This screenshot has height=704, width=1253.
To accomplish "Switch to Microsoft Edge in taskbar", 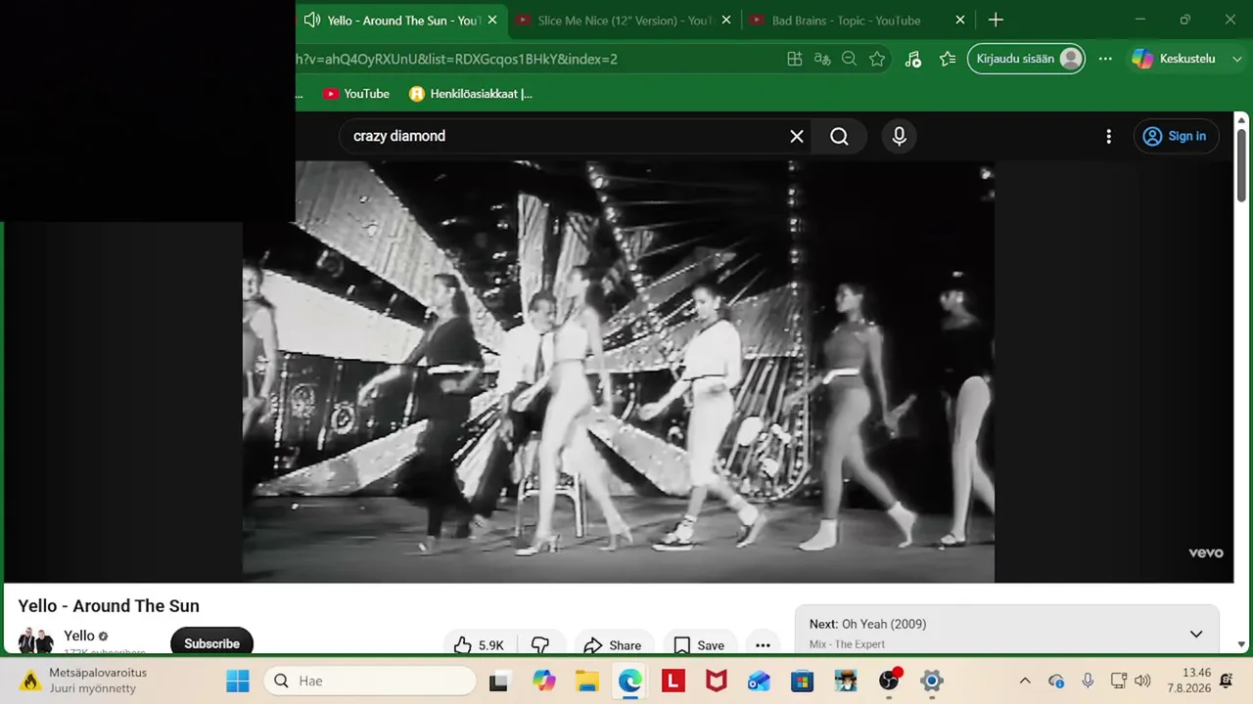I will coord(629,681).
